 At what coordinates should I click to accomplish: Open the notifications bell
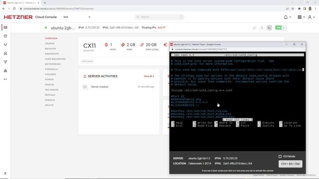pyautogui.click(x=286, y=17)
